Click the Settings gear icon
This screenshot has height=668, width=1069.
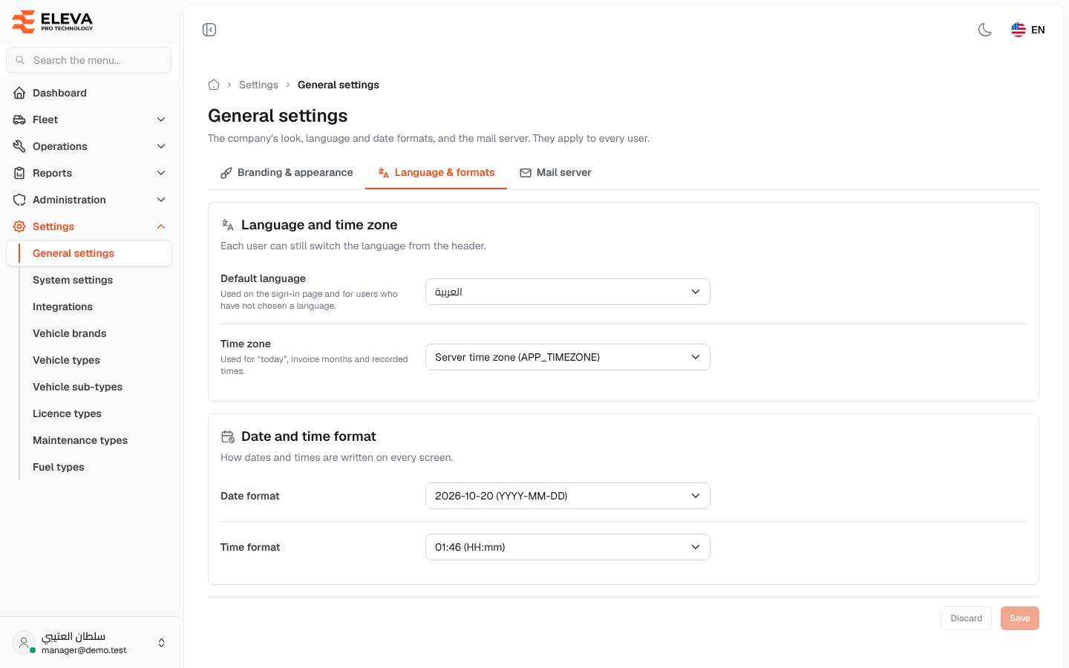pos(19,226)
